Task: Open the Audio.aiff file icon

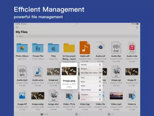Action: (x=85, y=48)
